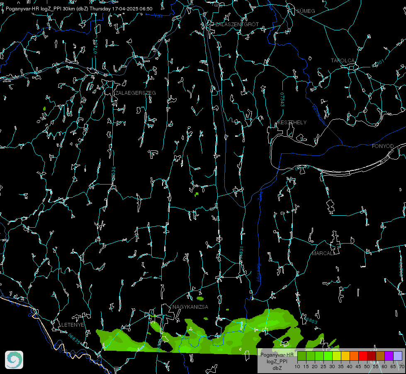Click the Poganyvar-HR legend label
406x374 pixels.
point(277,355)
